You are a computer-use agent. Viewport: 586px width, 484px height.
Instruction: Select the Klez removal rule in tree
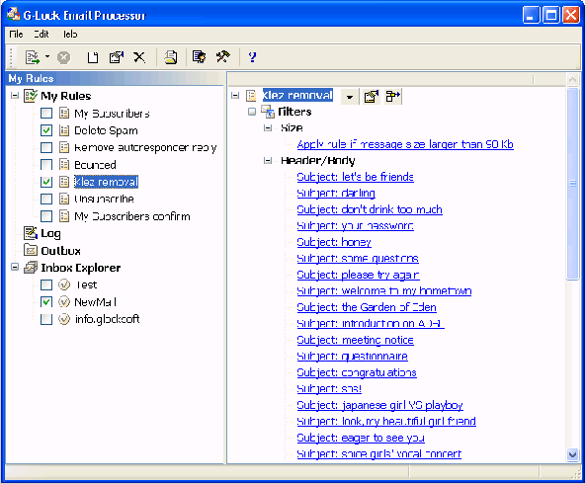tap(106, 182)
